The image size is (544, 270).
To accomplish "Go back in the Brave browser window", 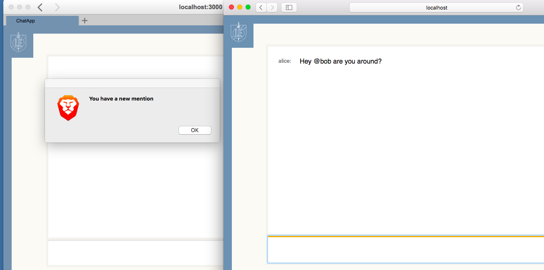I will 40,7.
